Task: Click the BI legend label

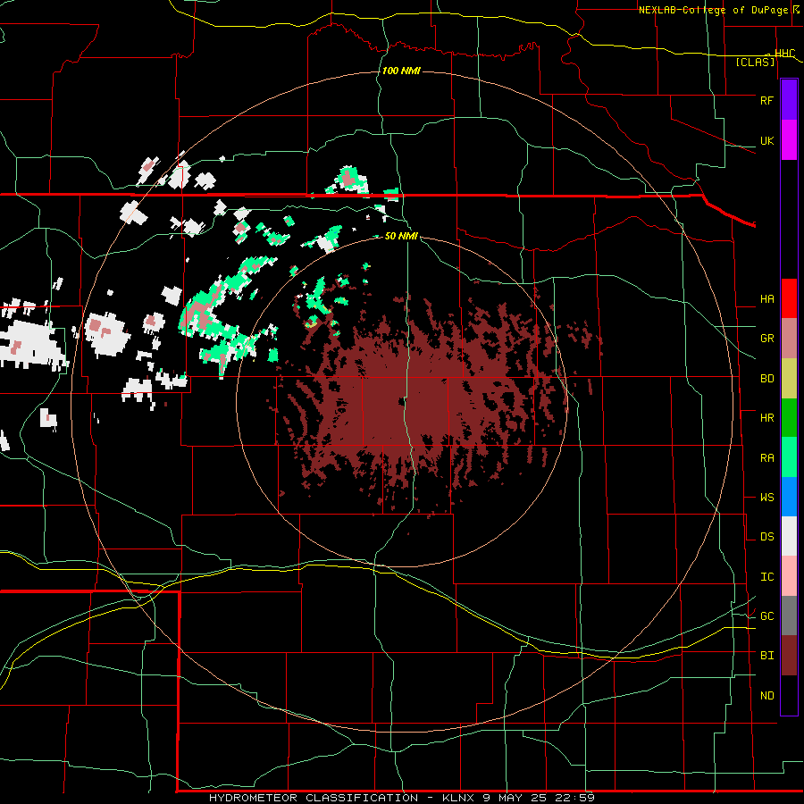Action: [766, 656]
